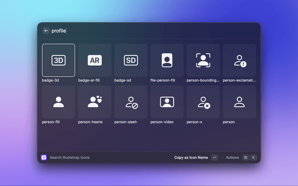Click the Command key shortcut badge
The image size is (298, 186).
coord(245,158)
